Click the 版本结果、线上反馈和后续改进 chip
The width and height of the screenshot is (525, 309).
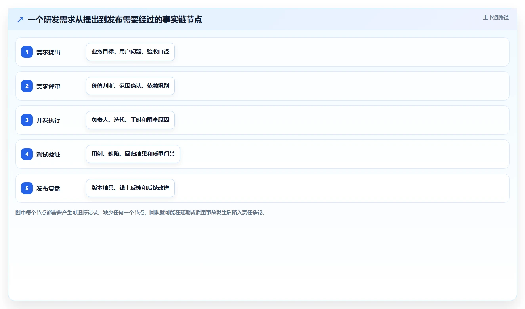[x=130, y=188]
